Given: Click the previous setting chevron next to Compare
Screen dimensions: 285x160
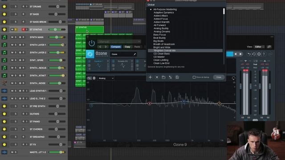Looking at the screenshot, I should tap(100, 47).
